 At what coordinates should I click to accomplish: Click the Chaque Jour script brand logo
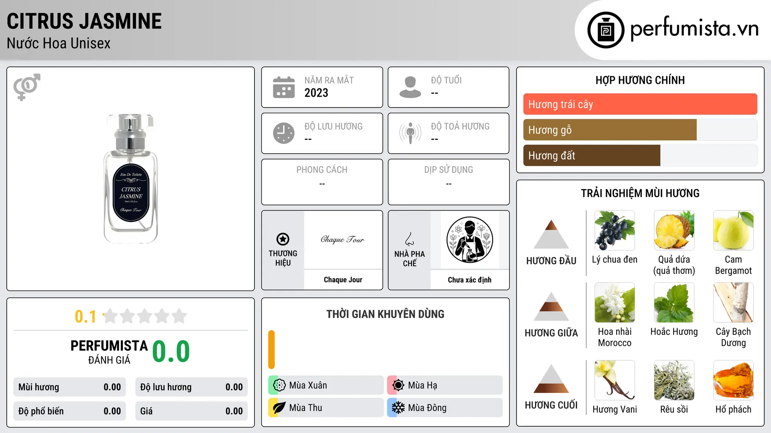343,239
